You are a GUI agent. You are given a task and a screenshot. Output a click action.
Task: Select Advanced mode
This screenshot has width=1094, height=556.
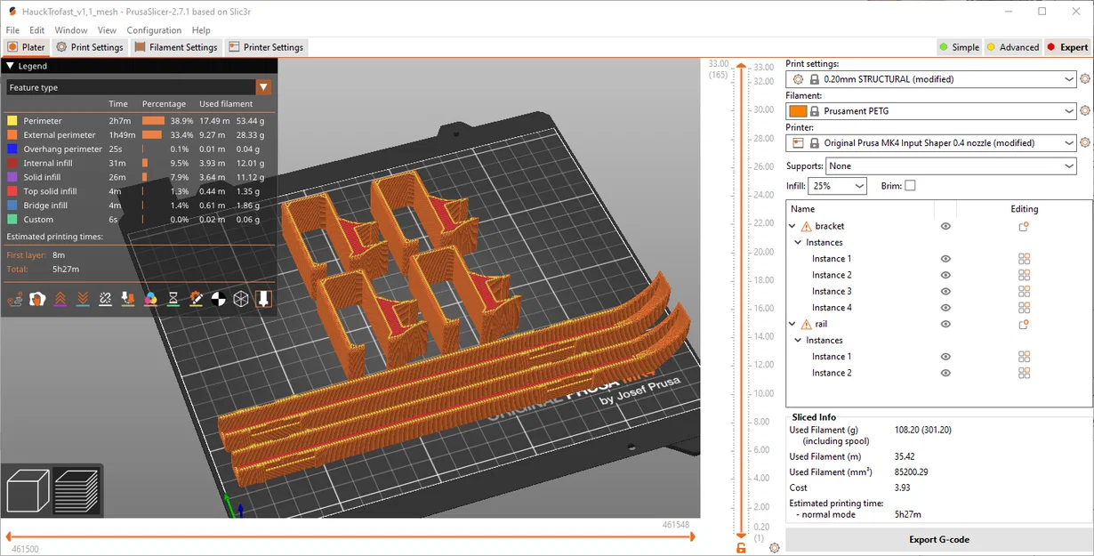1012,47
